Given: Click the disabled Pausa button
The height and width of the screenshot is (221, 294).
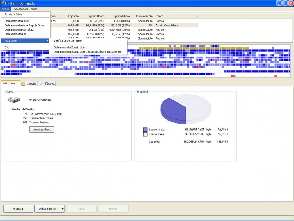Looking at the screenshot, I should [x=82, y=208].
